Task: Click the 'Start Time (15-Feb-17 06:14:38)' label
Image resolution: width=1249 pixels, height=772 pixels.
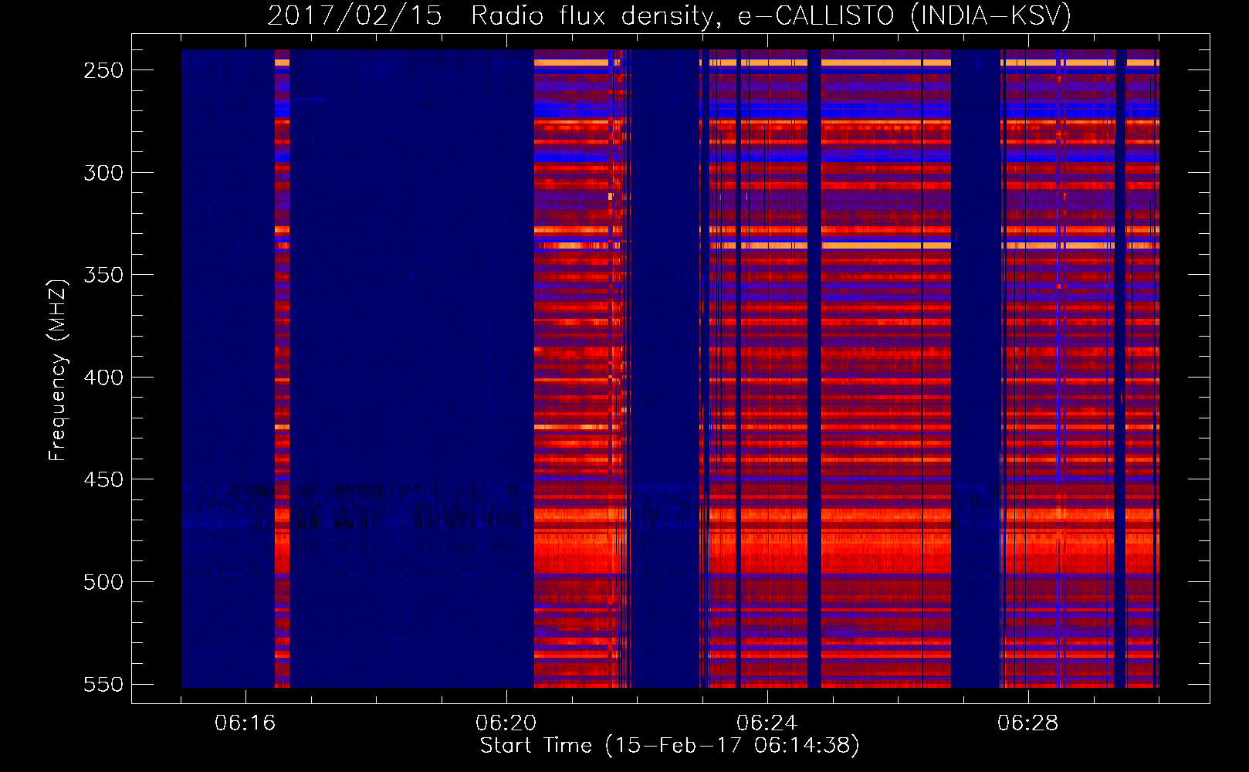Action: tap(669, 746)
